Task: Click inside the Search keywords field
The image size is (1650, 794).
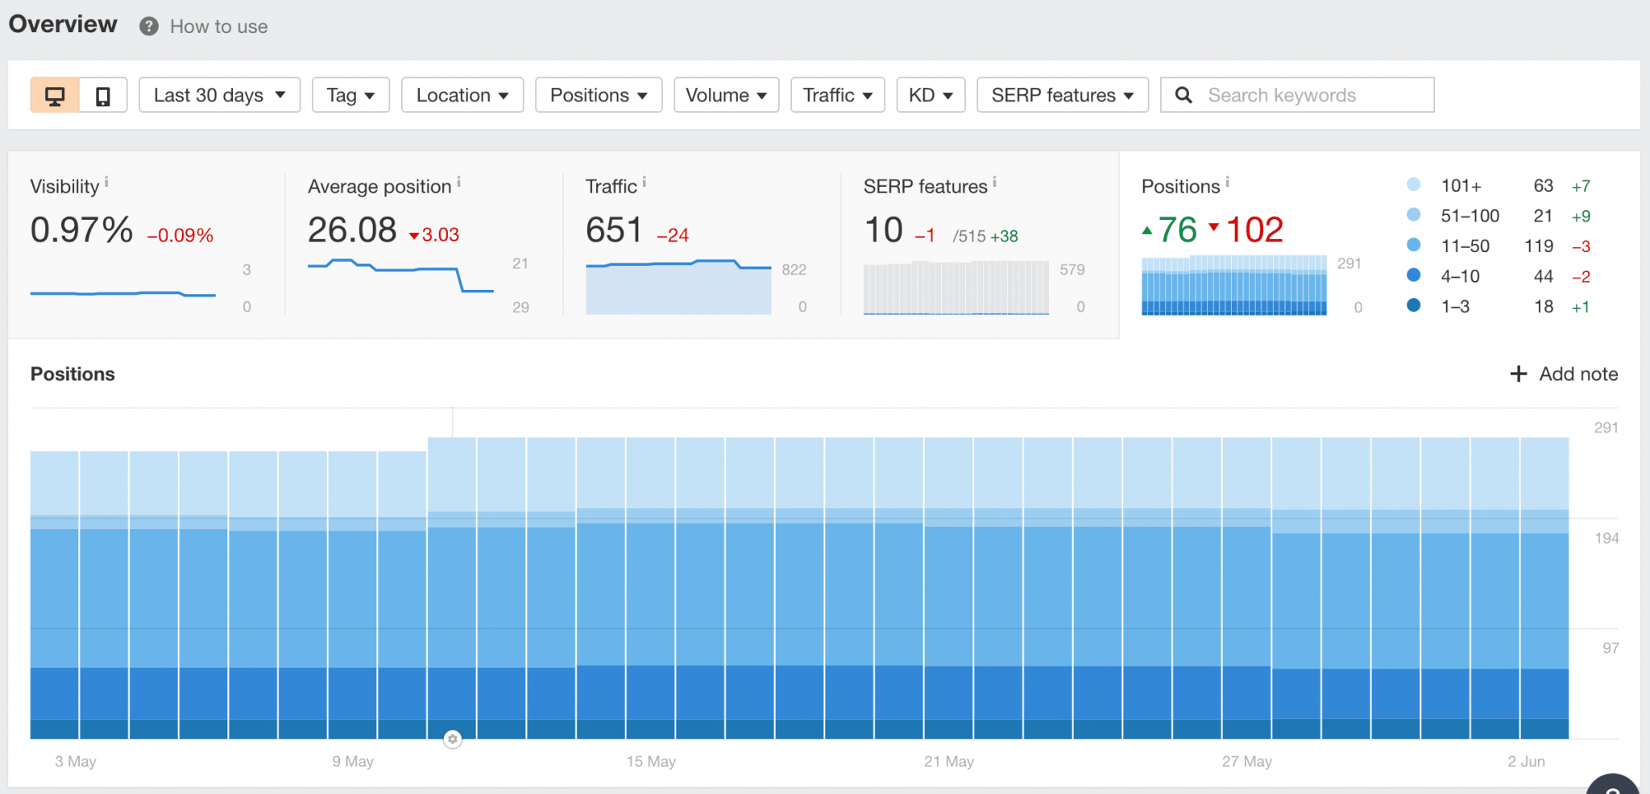Action: click(x=1305, y=94)
